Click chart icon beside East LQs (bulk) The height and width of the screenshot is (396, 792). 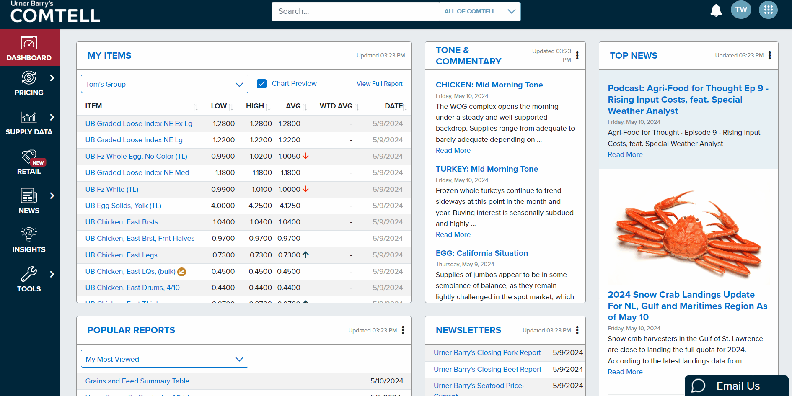pos(181,272)
